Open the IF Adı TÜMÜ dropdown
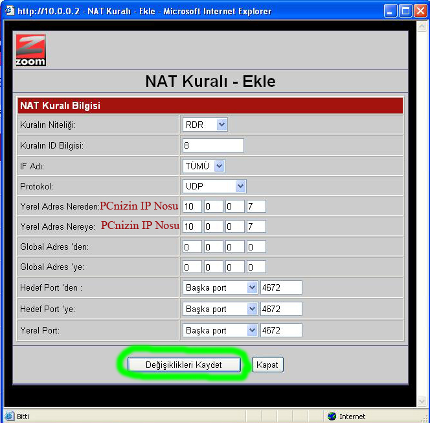 (x=204, y=166)
